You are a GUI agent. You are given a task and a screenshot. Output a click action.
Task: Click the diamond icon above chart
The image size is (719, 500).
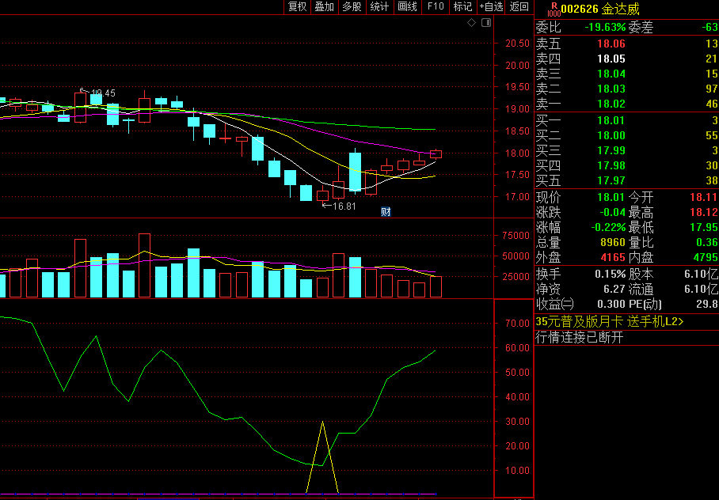pos(471,22)
